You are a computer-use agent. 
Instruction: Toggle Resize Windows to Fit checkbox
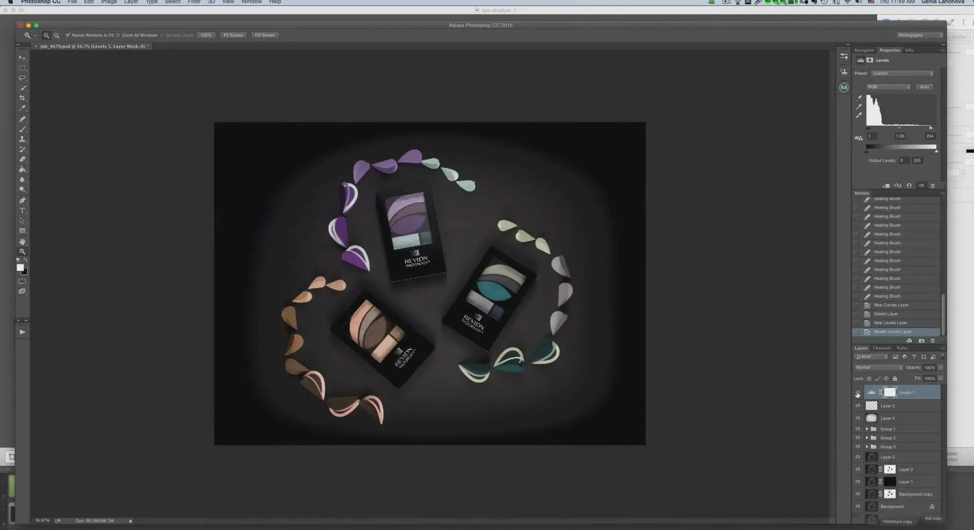(68, 35)
